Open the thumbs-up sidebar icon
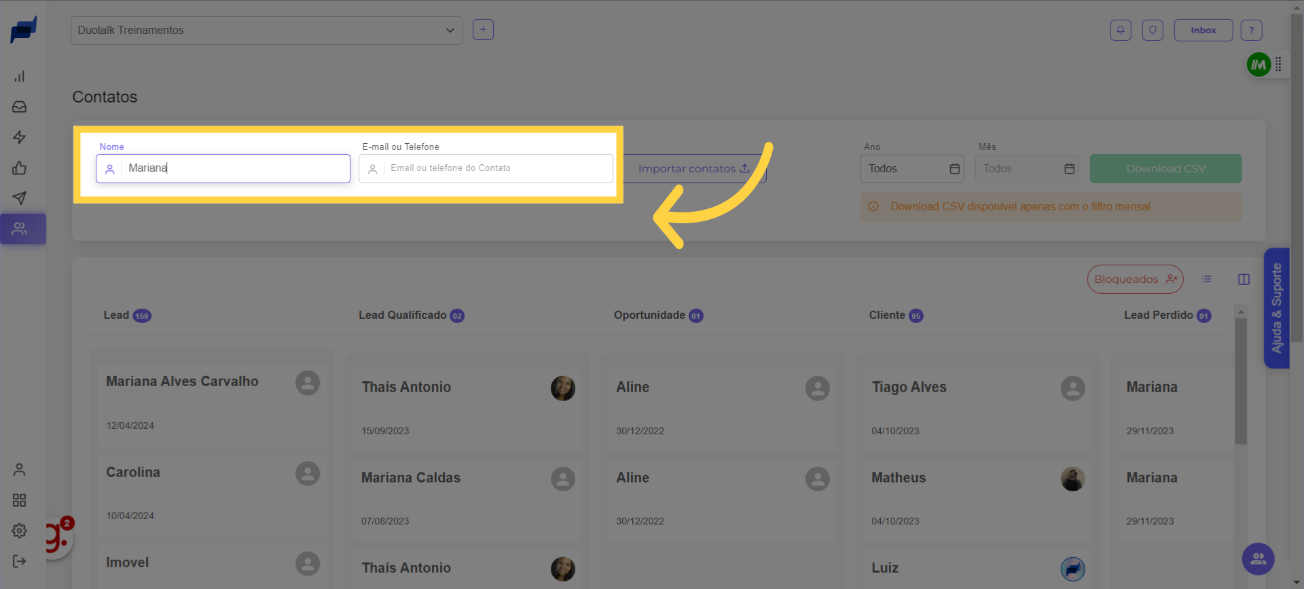 (19, 168)
